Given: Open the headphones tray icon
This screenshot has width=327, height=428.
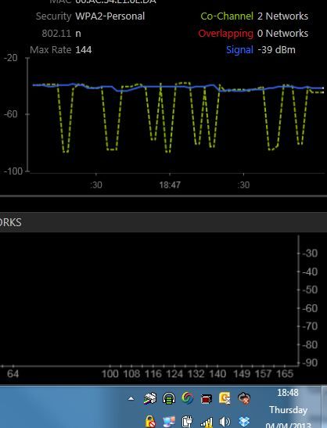Looking at the screenshot, I should (x=169, y=398).
